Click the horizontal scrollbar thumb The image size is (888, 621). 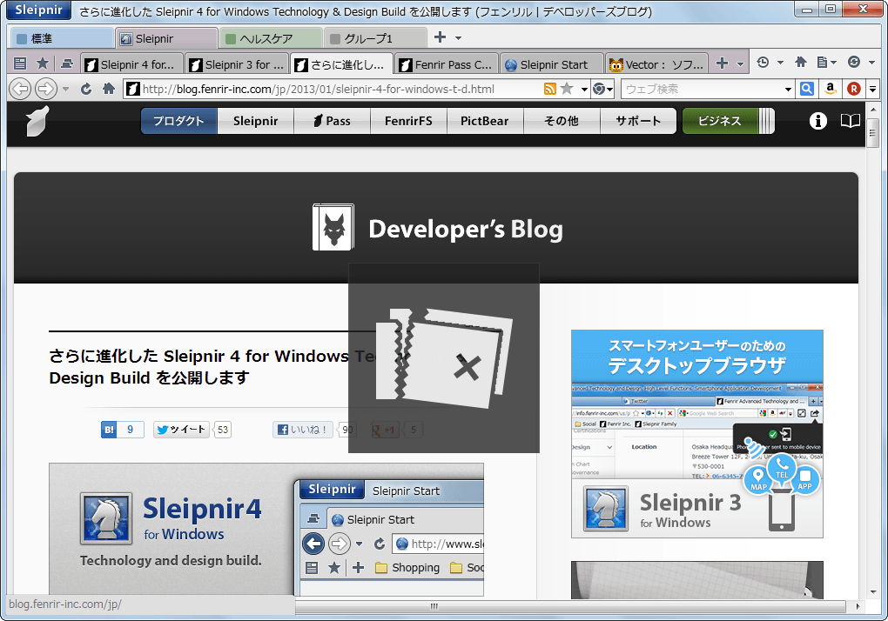(434, 606)
